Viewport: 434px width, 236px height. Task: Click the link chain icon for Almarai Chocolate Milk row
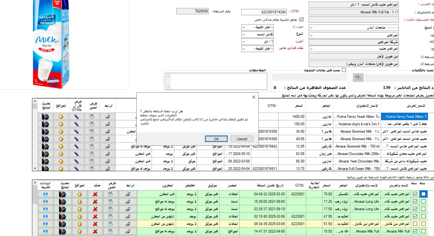click(x=108, y=154)
